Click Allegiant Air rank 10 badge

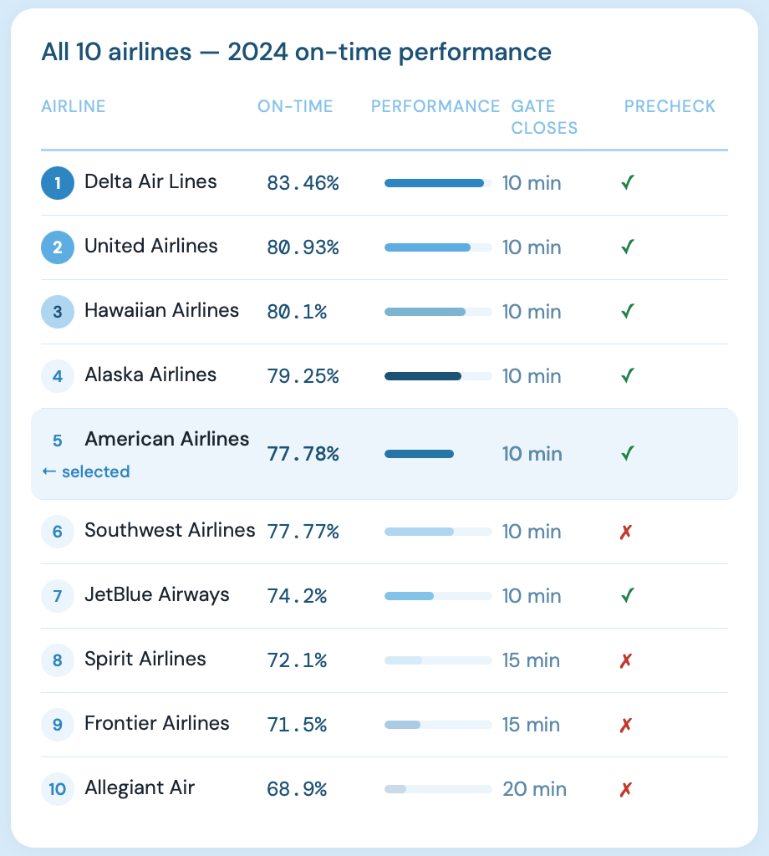coord(58,789)
